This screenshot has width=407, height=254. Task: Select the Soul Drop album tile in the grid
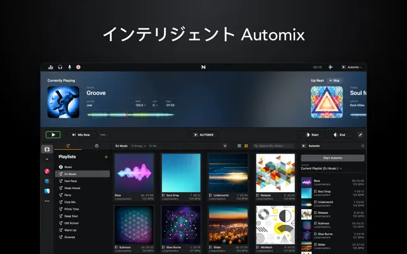pyautogui.click(x=181, y=177)
